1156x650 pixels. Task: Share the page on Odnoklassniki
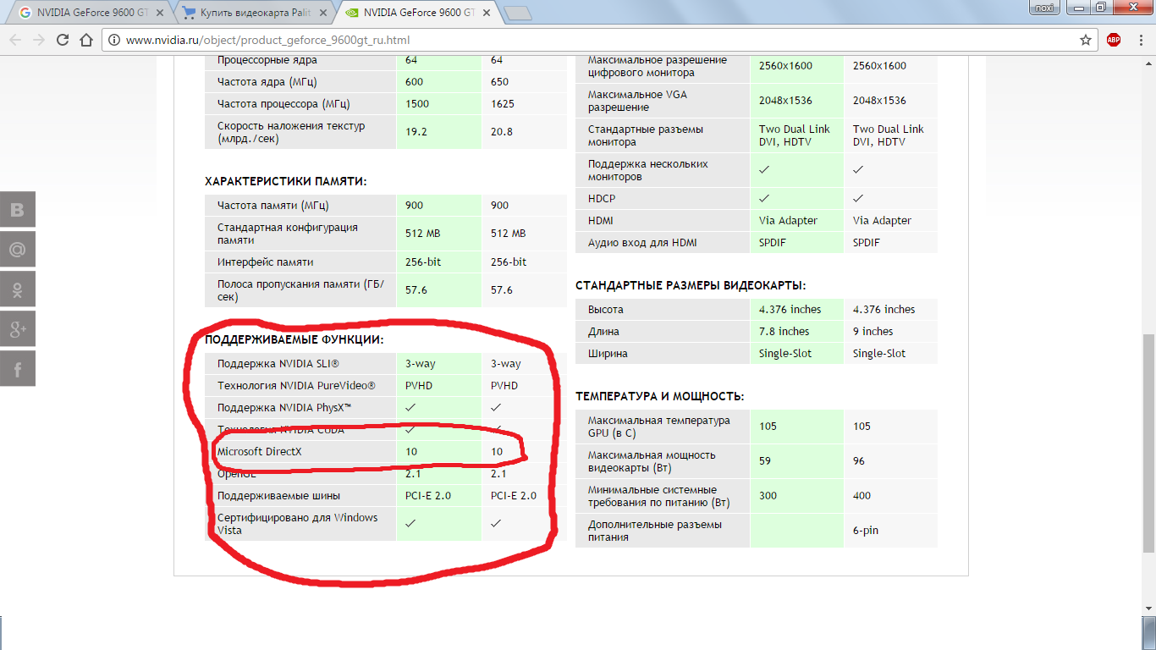(x=18, y=289)
